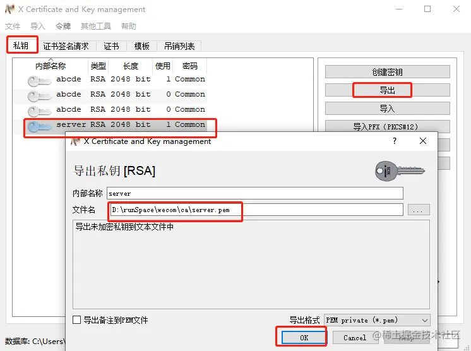The image size is (471, 351).
Task: Click the browse (...) button for file name
Action: [x=419, y=210]
